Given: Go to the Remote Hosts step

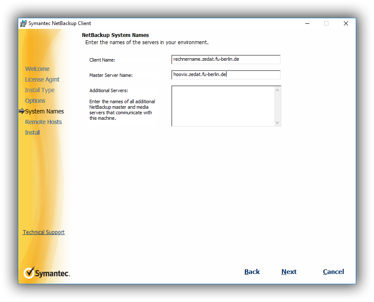Looking at the screenshot, I should 43,122.
